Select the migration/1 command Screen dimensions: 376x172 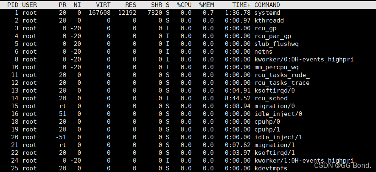(274, 145)
